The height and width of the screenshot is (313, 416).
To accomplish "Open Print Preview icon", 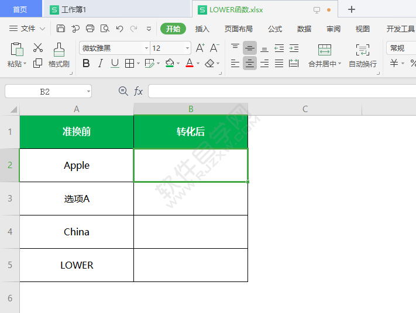I will tap(105, 29).
